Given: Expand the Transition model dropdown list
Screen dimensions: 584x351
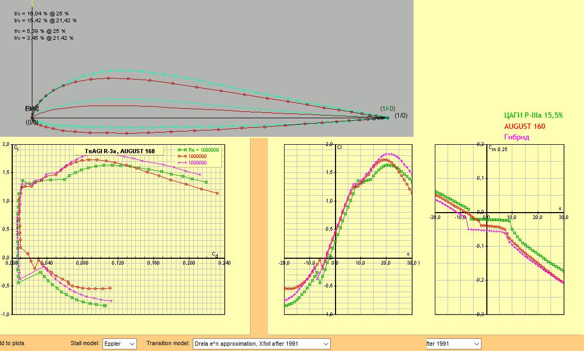Looking at the screenshot, I should (261, 344).
